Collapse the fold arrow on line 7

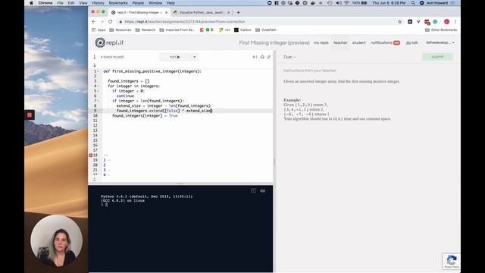[99, 101]
